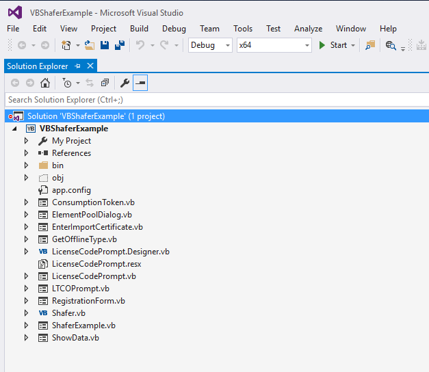429x372 pixels.
Task: Toggle the Preview Selected Items button
Action: coord(140,83)
